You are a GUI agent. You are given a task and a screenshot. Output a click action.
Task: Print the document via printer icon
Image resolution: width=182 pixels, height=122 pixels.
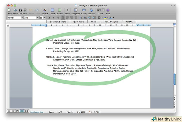(25, 10)
